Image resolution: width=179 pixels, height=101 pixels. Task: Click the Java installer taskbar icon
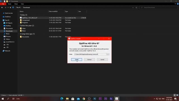(117, 99)
